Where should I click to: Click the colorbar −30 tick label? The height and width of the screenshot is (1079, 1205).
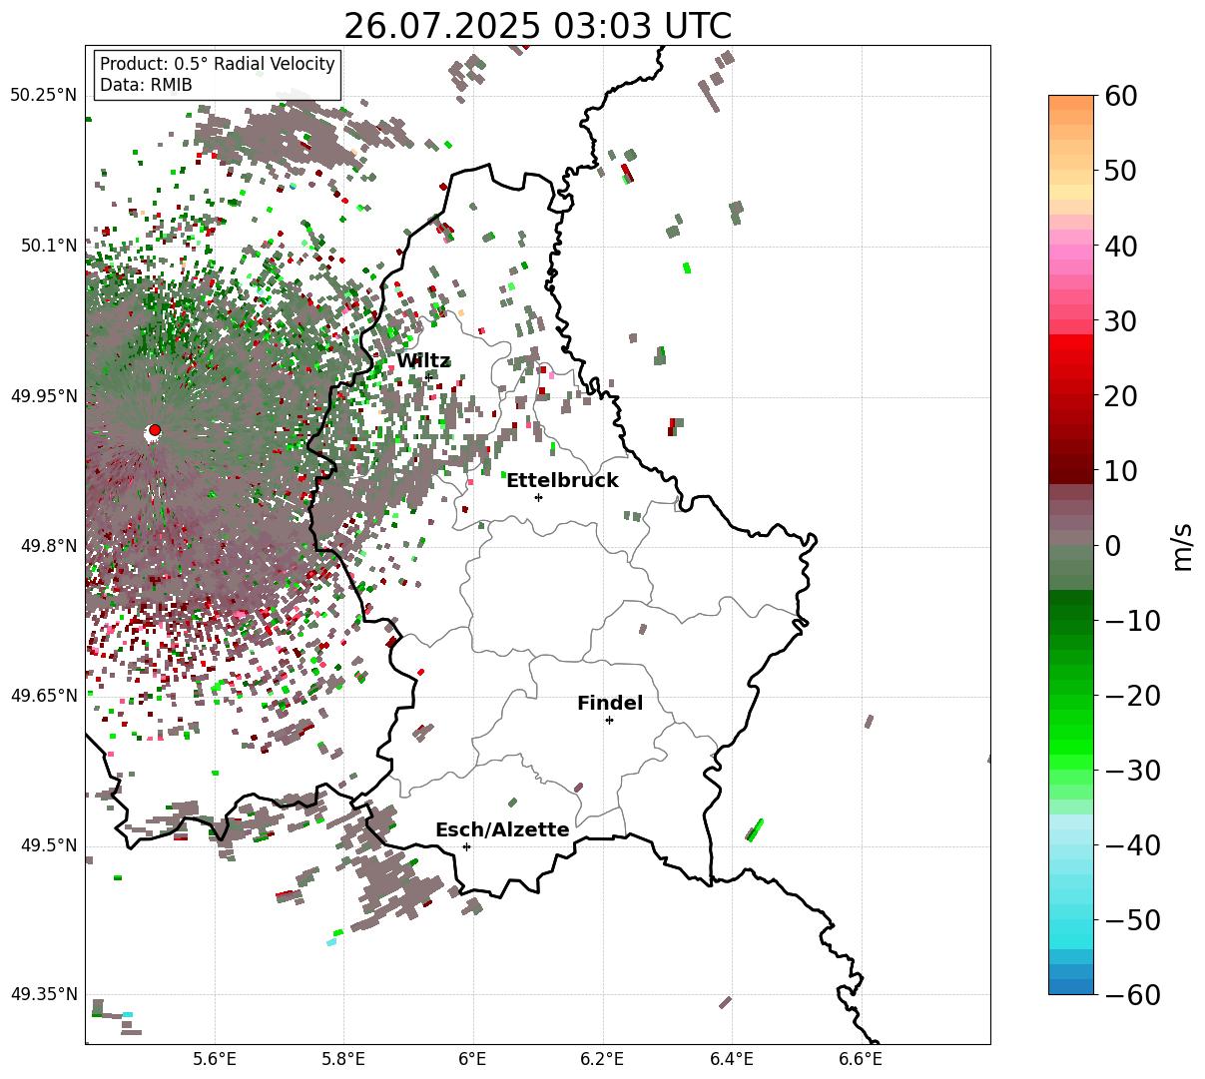(1132, 770)
